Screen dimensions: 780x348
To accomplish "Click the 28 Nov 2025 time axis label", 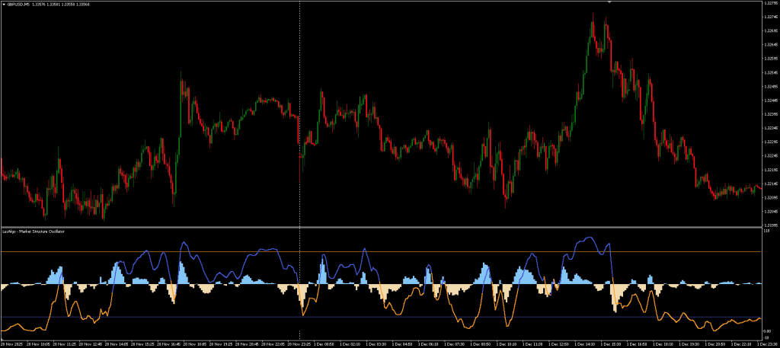I will (x=11, y=344).
